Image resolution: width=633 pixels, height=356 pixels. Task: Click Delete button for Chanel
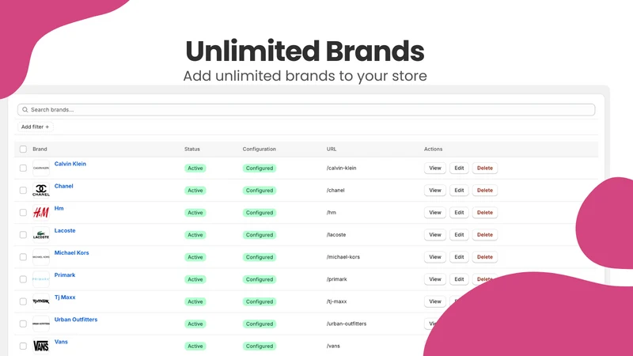(485, 190)
